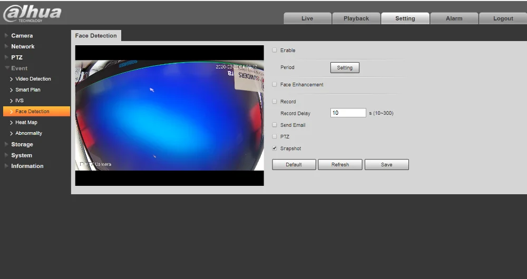Tick the Enable checkbox
527x279 pixels.
click(x=275, y=50)
